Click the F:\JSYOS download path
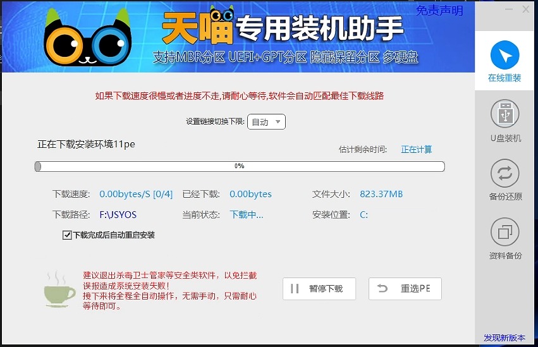538x347 pixels. tap(118, 214)
